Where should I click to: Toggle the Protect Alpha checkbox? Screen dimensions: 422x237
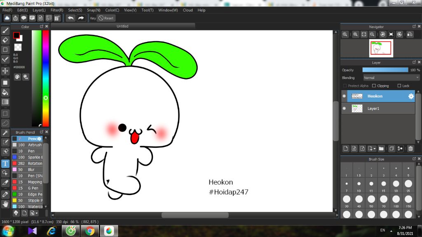coord(345,86)
